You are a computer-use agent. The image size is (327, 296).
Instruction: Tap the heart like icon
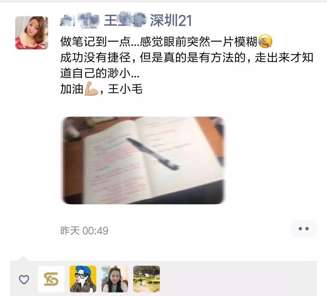[x=24, y=279]
